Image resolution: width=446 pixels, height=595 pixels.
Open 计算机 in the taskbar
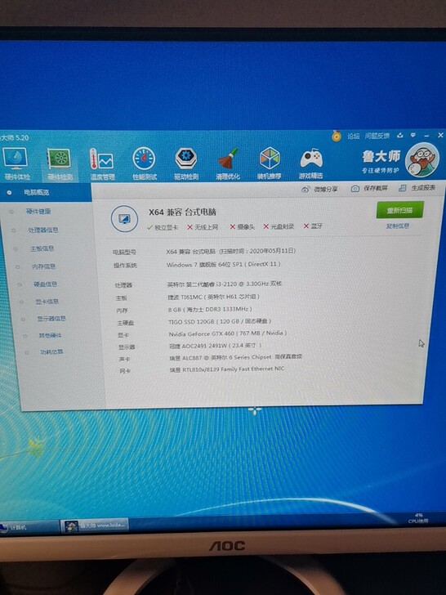pyautogui.click(x=29, y=528)
